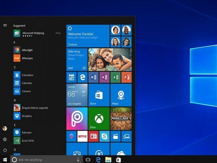Click the Ask me anything search box
This screenshot has height=163, width=217.
[x=47, y=159]
